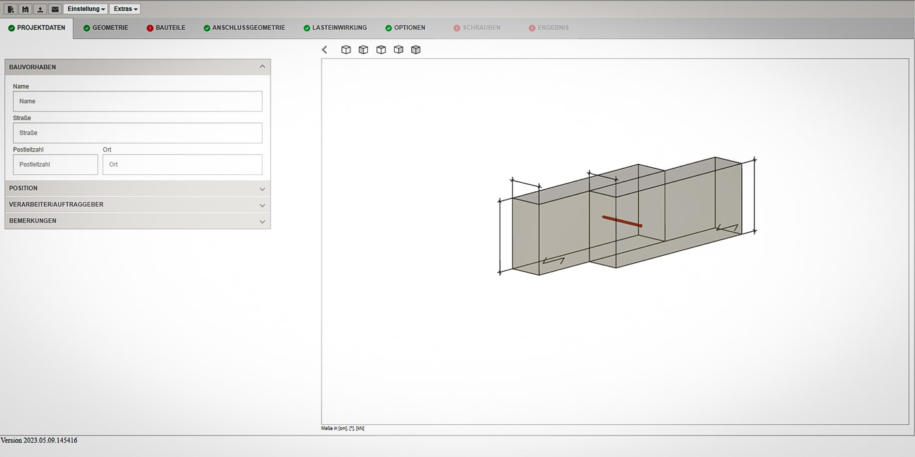The width and height of the screenshot is (915, 457).
Task: Switch to the GEOMETRIE tab
Action: pos(106,27)
